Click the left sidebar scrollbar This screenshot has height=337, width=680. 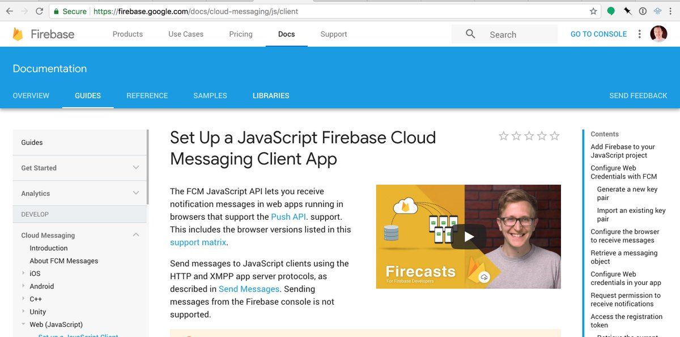[148, 167]
